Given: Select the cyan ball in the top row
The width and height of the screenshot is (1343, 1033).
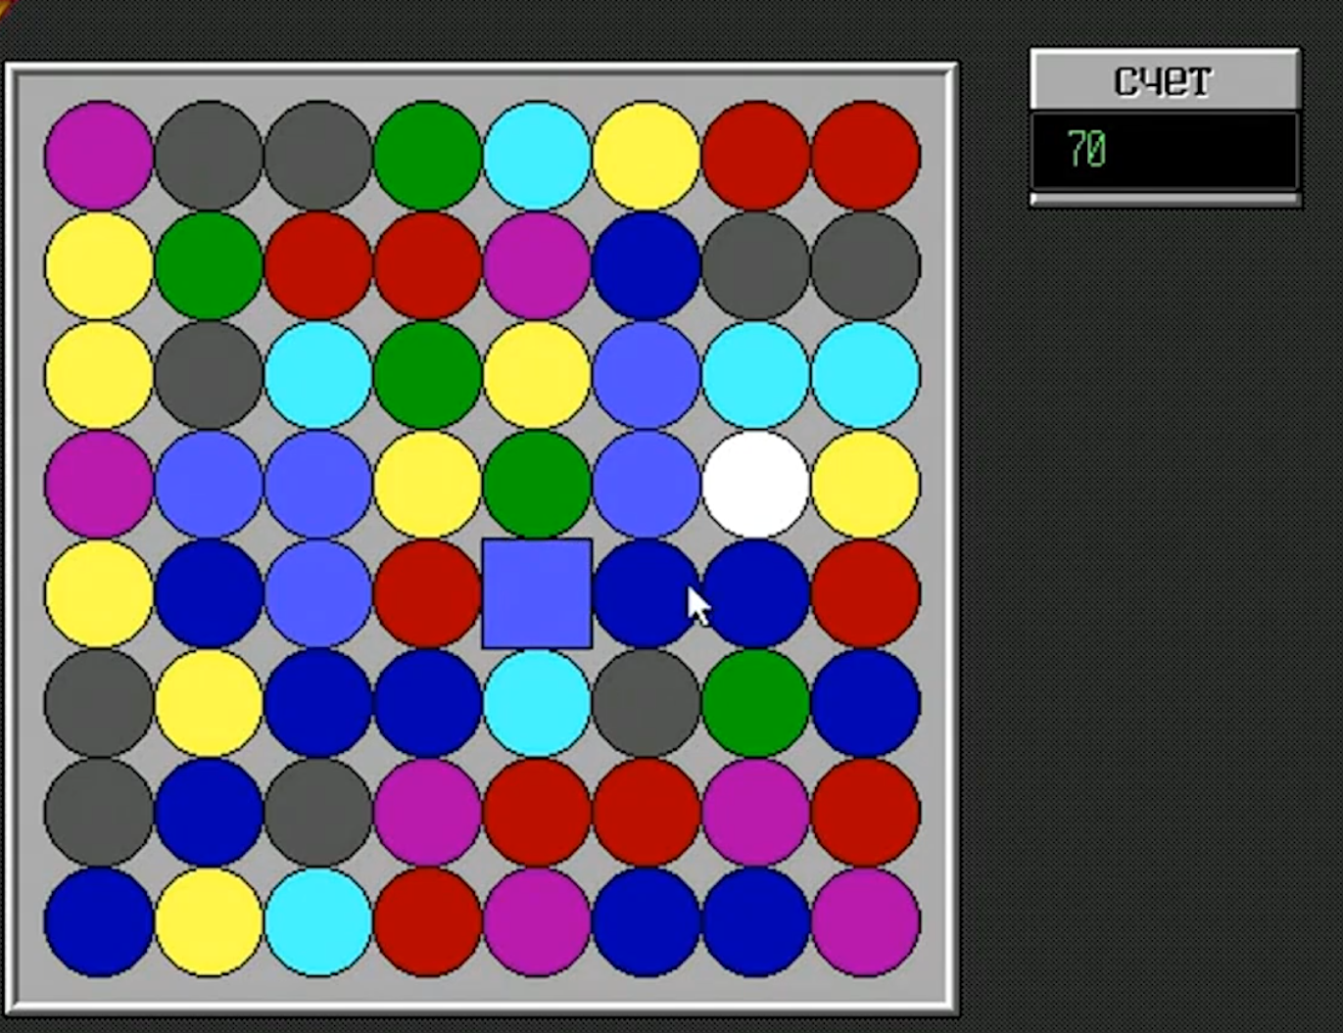Looking at the screenshot, I should (x=537, y=156).
